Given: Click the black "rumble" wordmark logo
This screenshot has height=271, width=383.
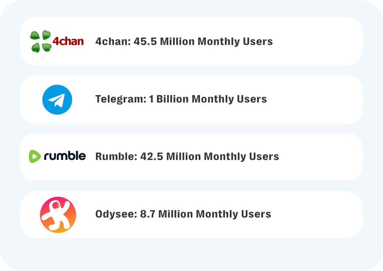Looking at the screenshot, I should click(65, 156).
